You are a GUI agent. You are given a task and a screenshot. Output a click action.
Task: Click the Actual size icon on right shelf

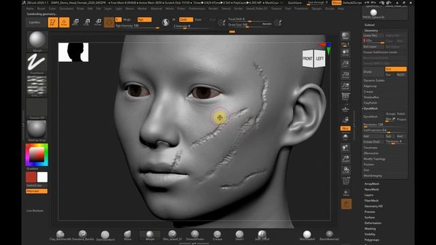345,75
